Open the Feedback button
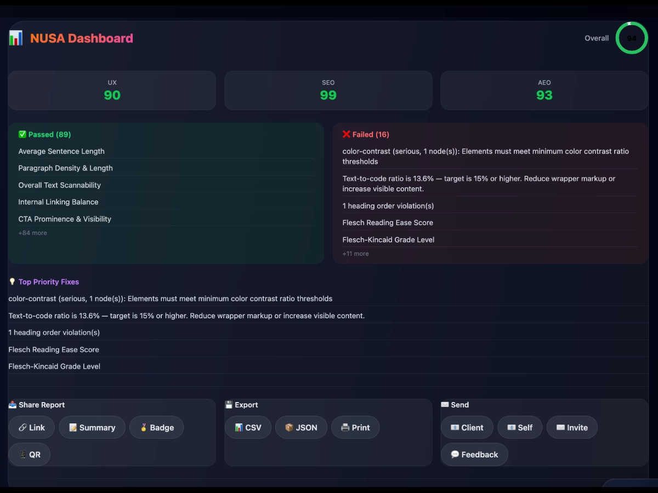This screenshot has height=493, width=658. 474,455
